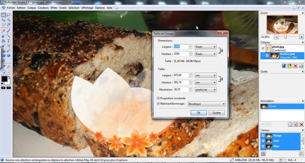The image size is (305, 163).
Task: Select the ruler measure tool
Action: tap(8, 67)
